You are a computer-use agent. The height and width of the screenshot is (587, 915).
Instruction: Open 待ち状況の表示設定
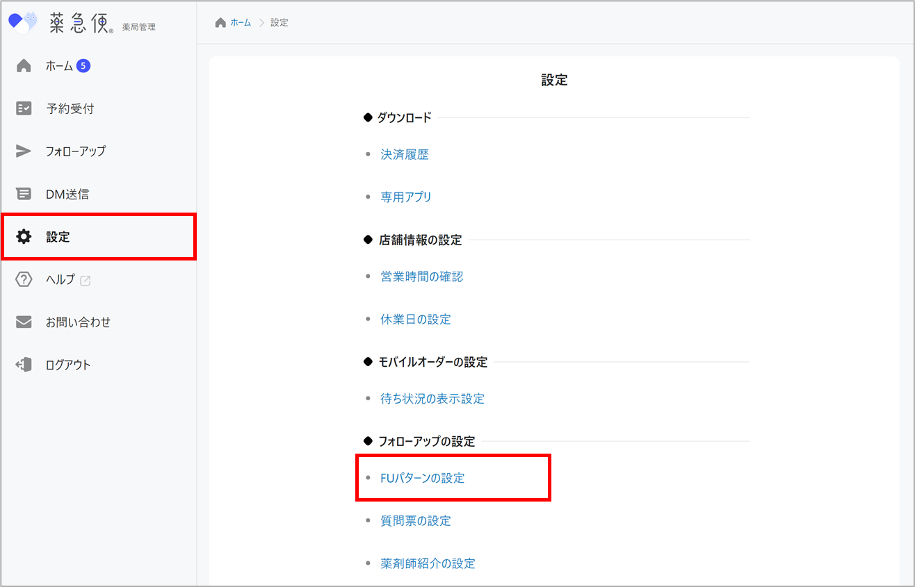[432, 399]
